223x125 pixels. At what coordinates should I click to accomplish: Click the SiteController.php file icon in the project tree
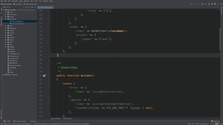10,22
